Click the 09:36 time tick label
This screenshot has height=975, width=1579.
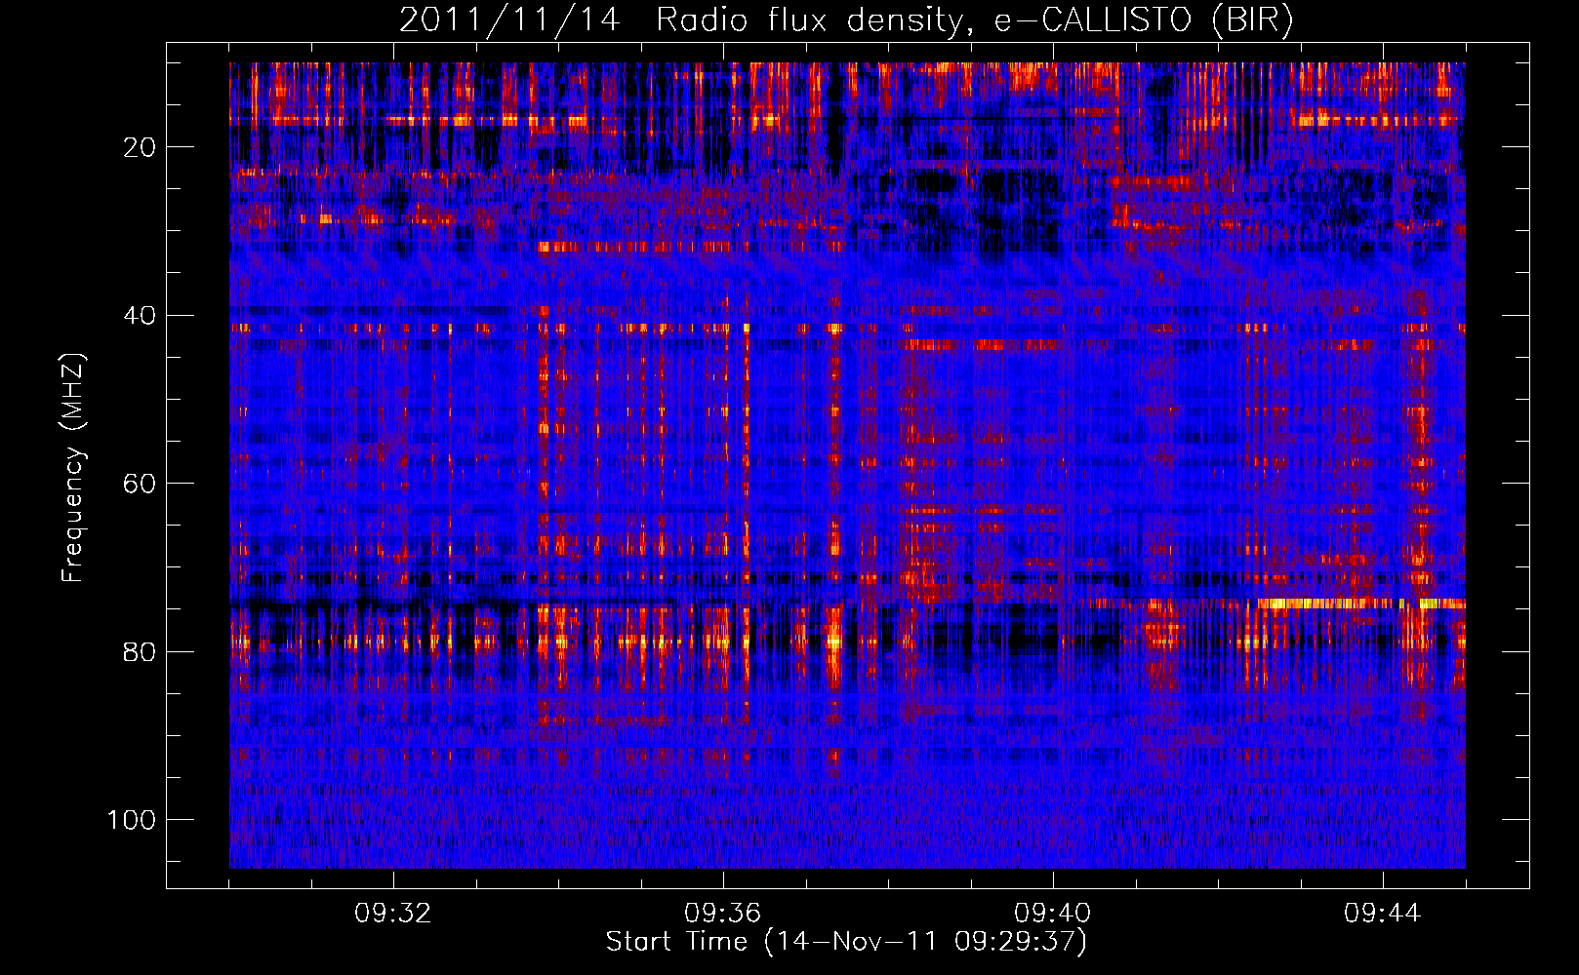click(723, 914)
